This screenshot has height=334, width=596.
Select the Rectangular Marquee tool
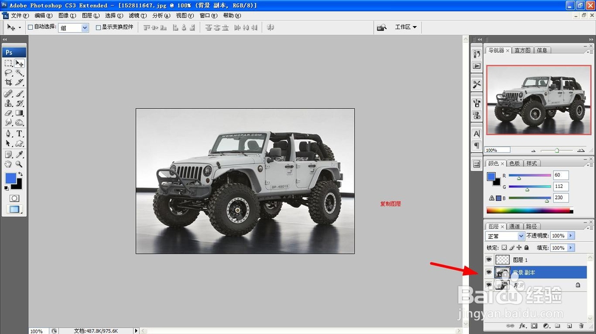pyautogui.click(x=8, y=64)
